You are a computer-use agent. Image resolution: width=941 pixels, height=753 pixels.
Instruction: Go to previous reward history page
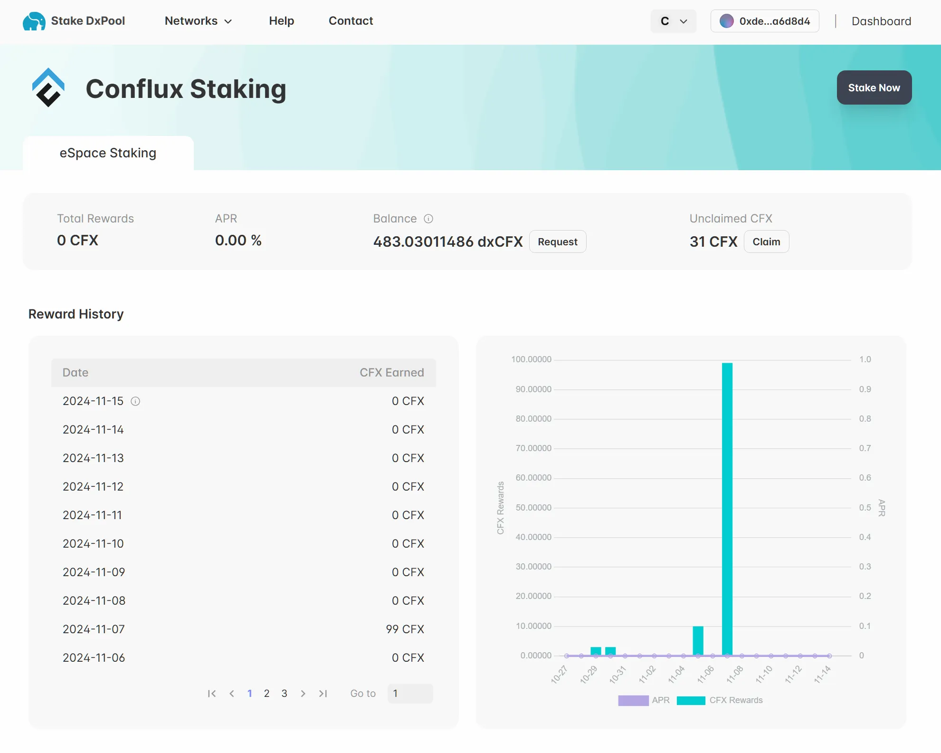pyautogui.click(x=232, y=694)
